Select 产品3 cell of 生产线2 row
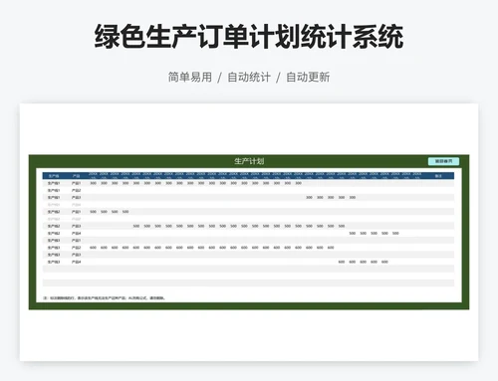This screenshot has height=381, width=498. point(76,226)
